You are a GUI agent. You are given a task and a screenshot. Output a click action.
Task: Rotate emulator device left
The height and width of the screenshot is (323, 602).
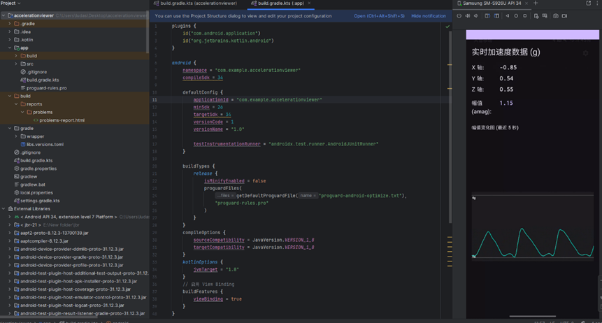point(487,16)
